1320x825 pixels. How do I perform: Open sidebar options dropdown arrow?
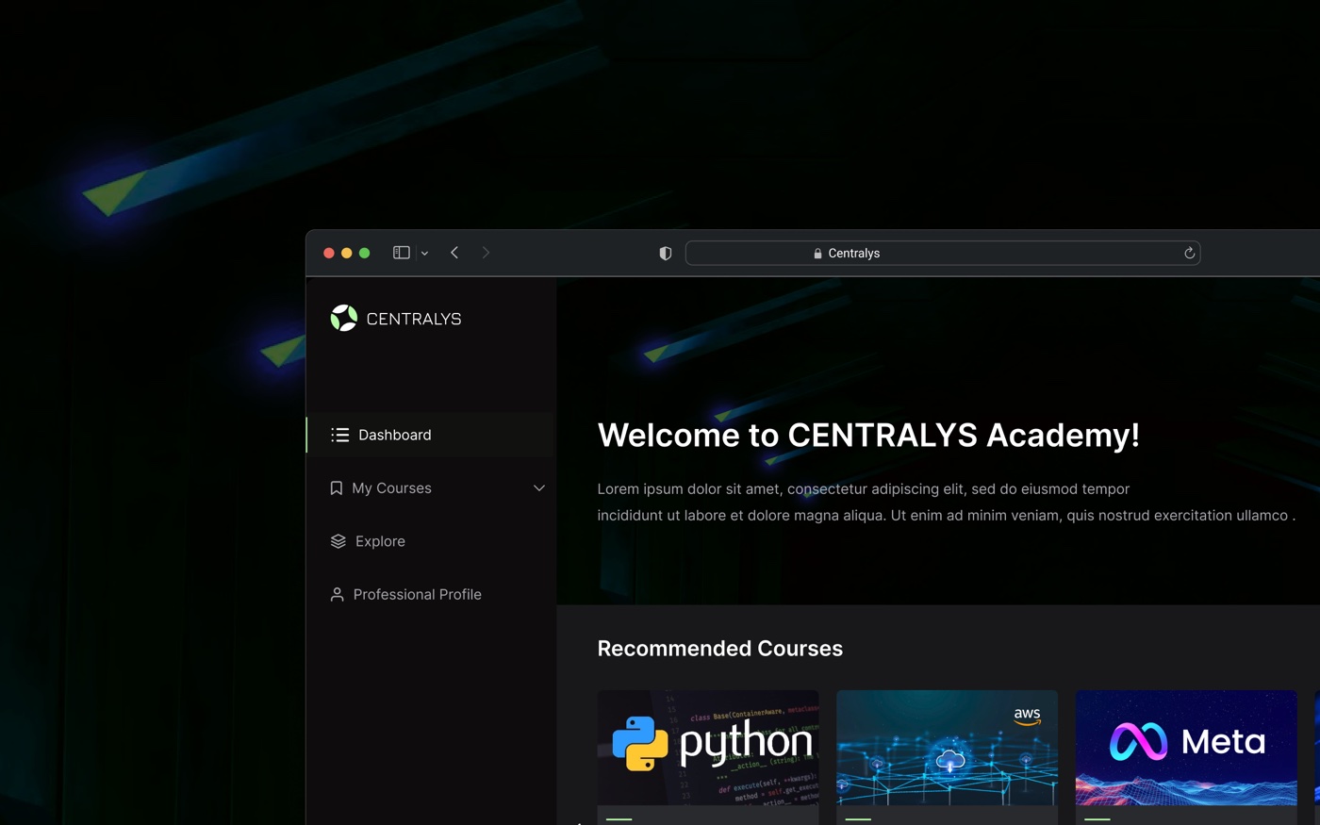coord(424,254)
